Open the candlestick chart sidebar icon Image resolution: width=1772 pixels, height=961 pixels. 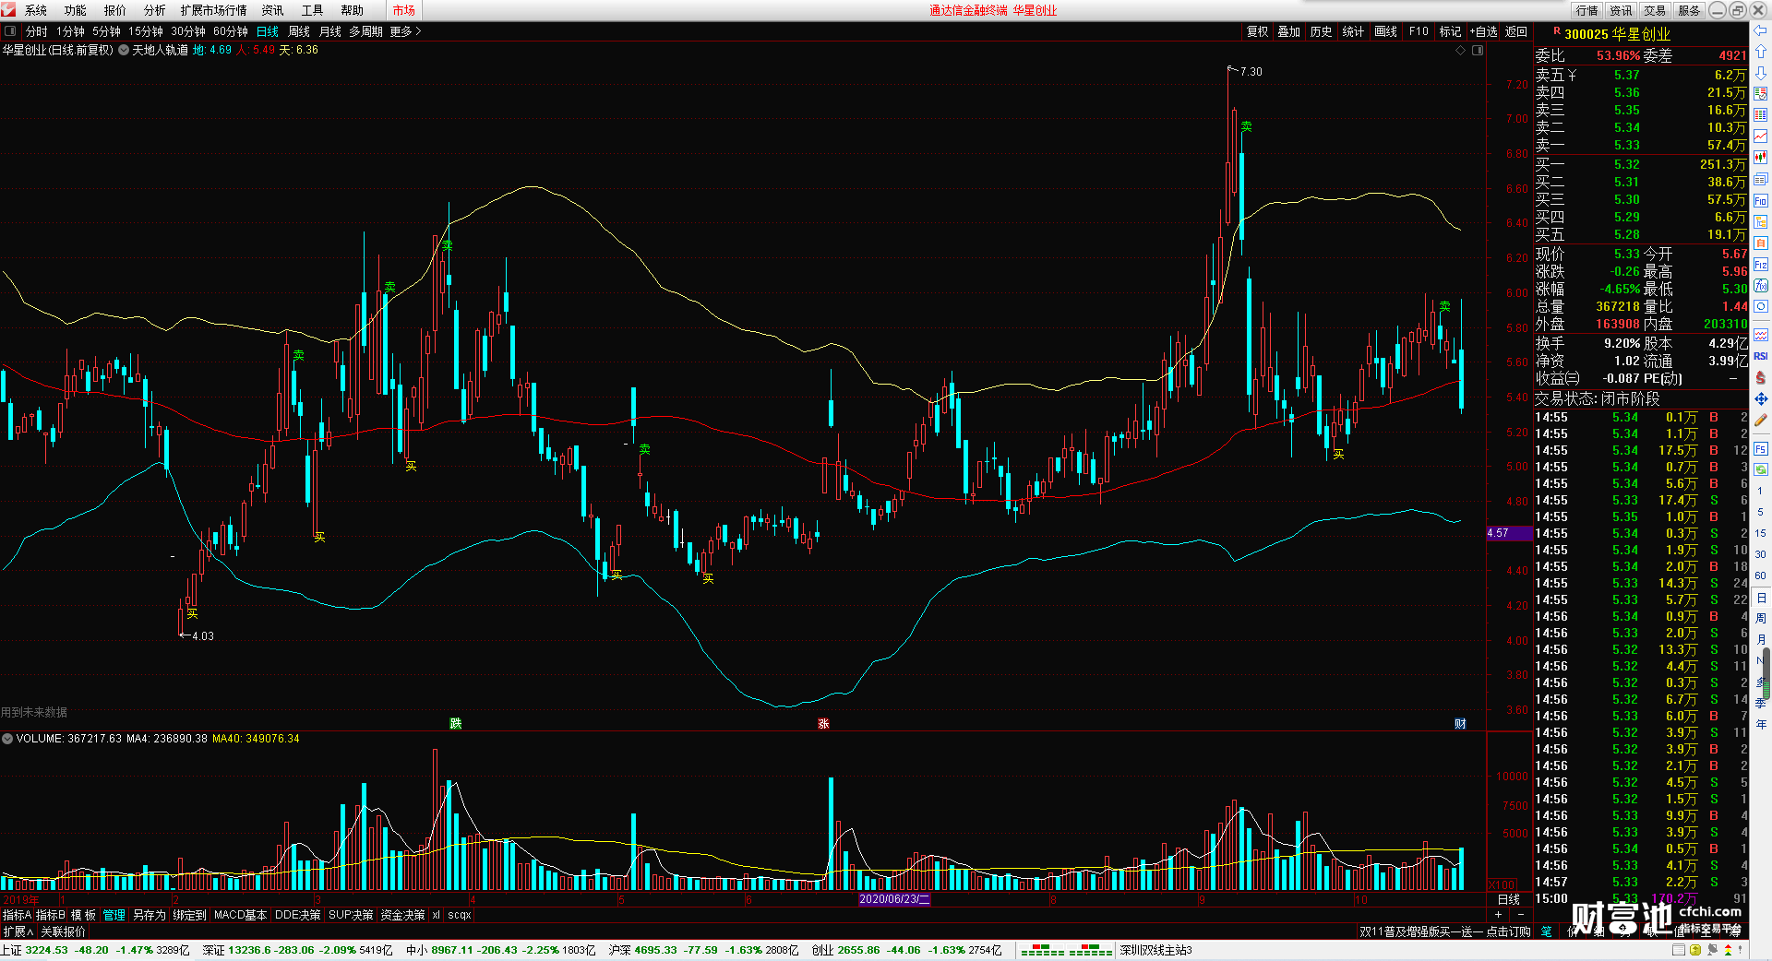(x=1761, y=158)
